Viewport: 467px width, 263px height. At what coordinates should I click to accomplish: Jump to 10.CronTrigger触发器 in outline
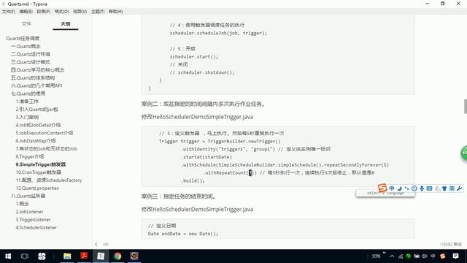39,172
